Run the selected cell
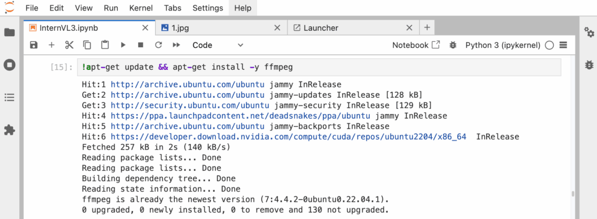Viewport: 597px width, 219px height. coord(123,45)
